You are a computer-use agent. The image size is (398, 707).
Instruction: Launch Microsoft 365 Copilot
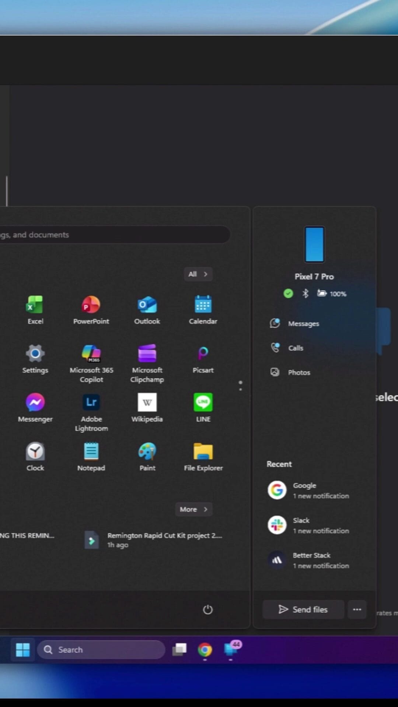point(91,363)
